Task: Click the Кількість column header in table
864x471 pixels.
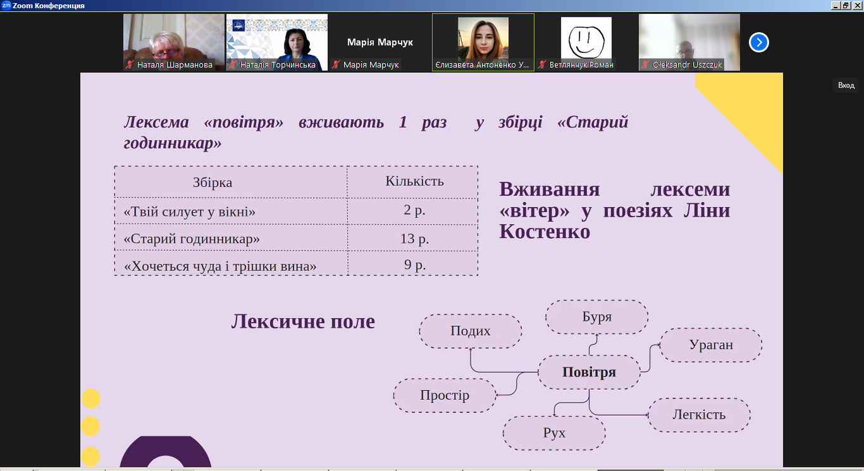Action: 414,181
